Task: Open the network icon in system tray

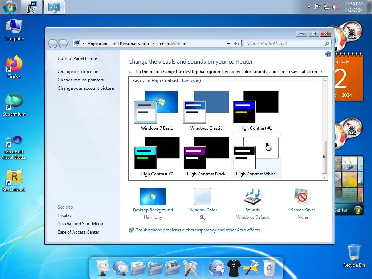Action: click(327, 7)
